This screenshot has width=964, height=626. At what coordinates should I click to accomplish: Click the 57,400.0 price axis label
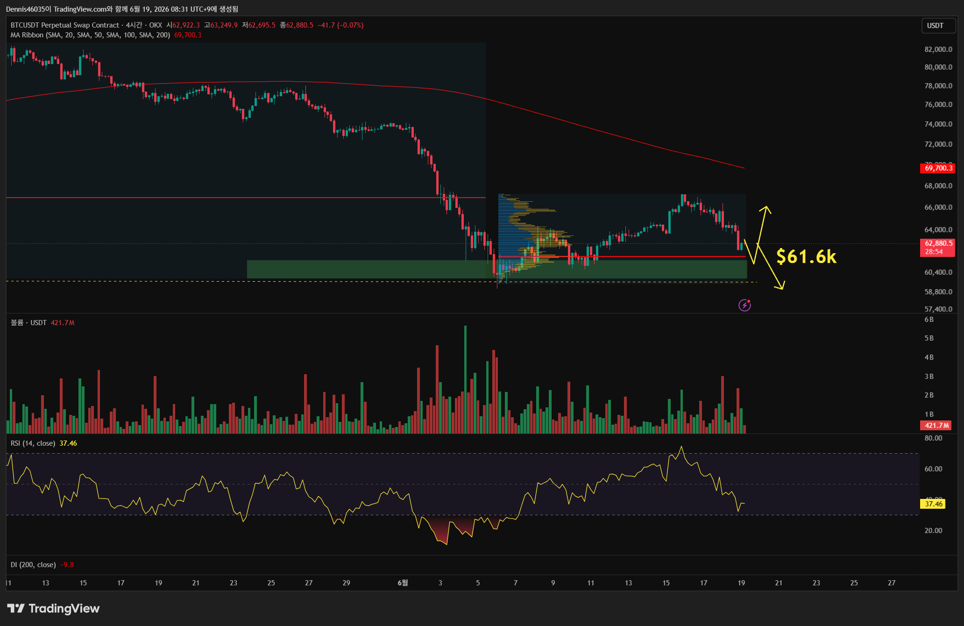click(938, 309)
